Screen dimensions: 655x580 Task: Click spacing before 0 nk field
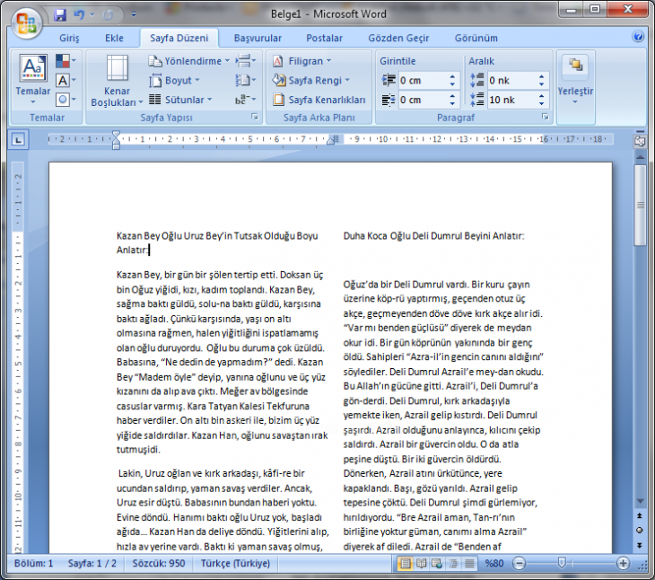511,80
